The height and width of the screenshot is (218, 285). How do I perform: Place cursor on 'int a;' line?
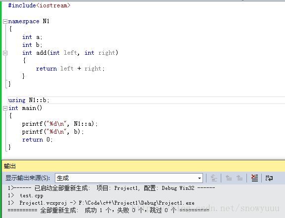click(x=32, y=37)
